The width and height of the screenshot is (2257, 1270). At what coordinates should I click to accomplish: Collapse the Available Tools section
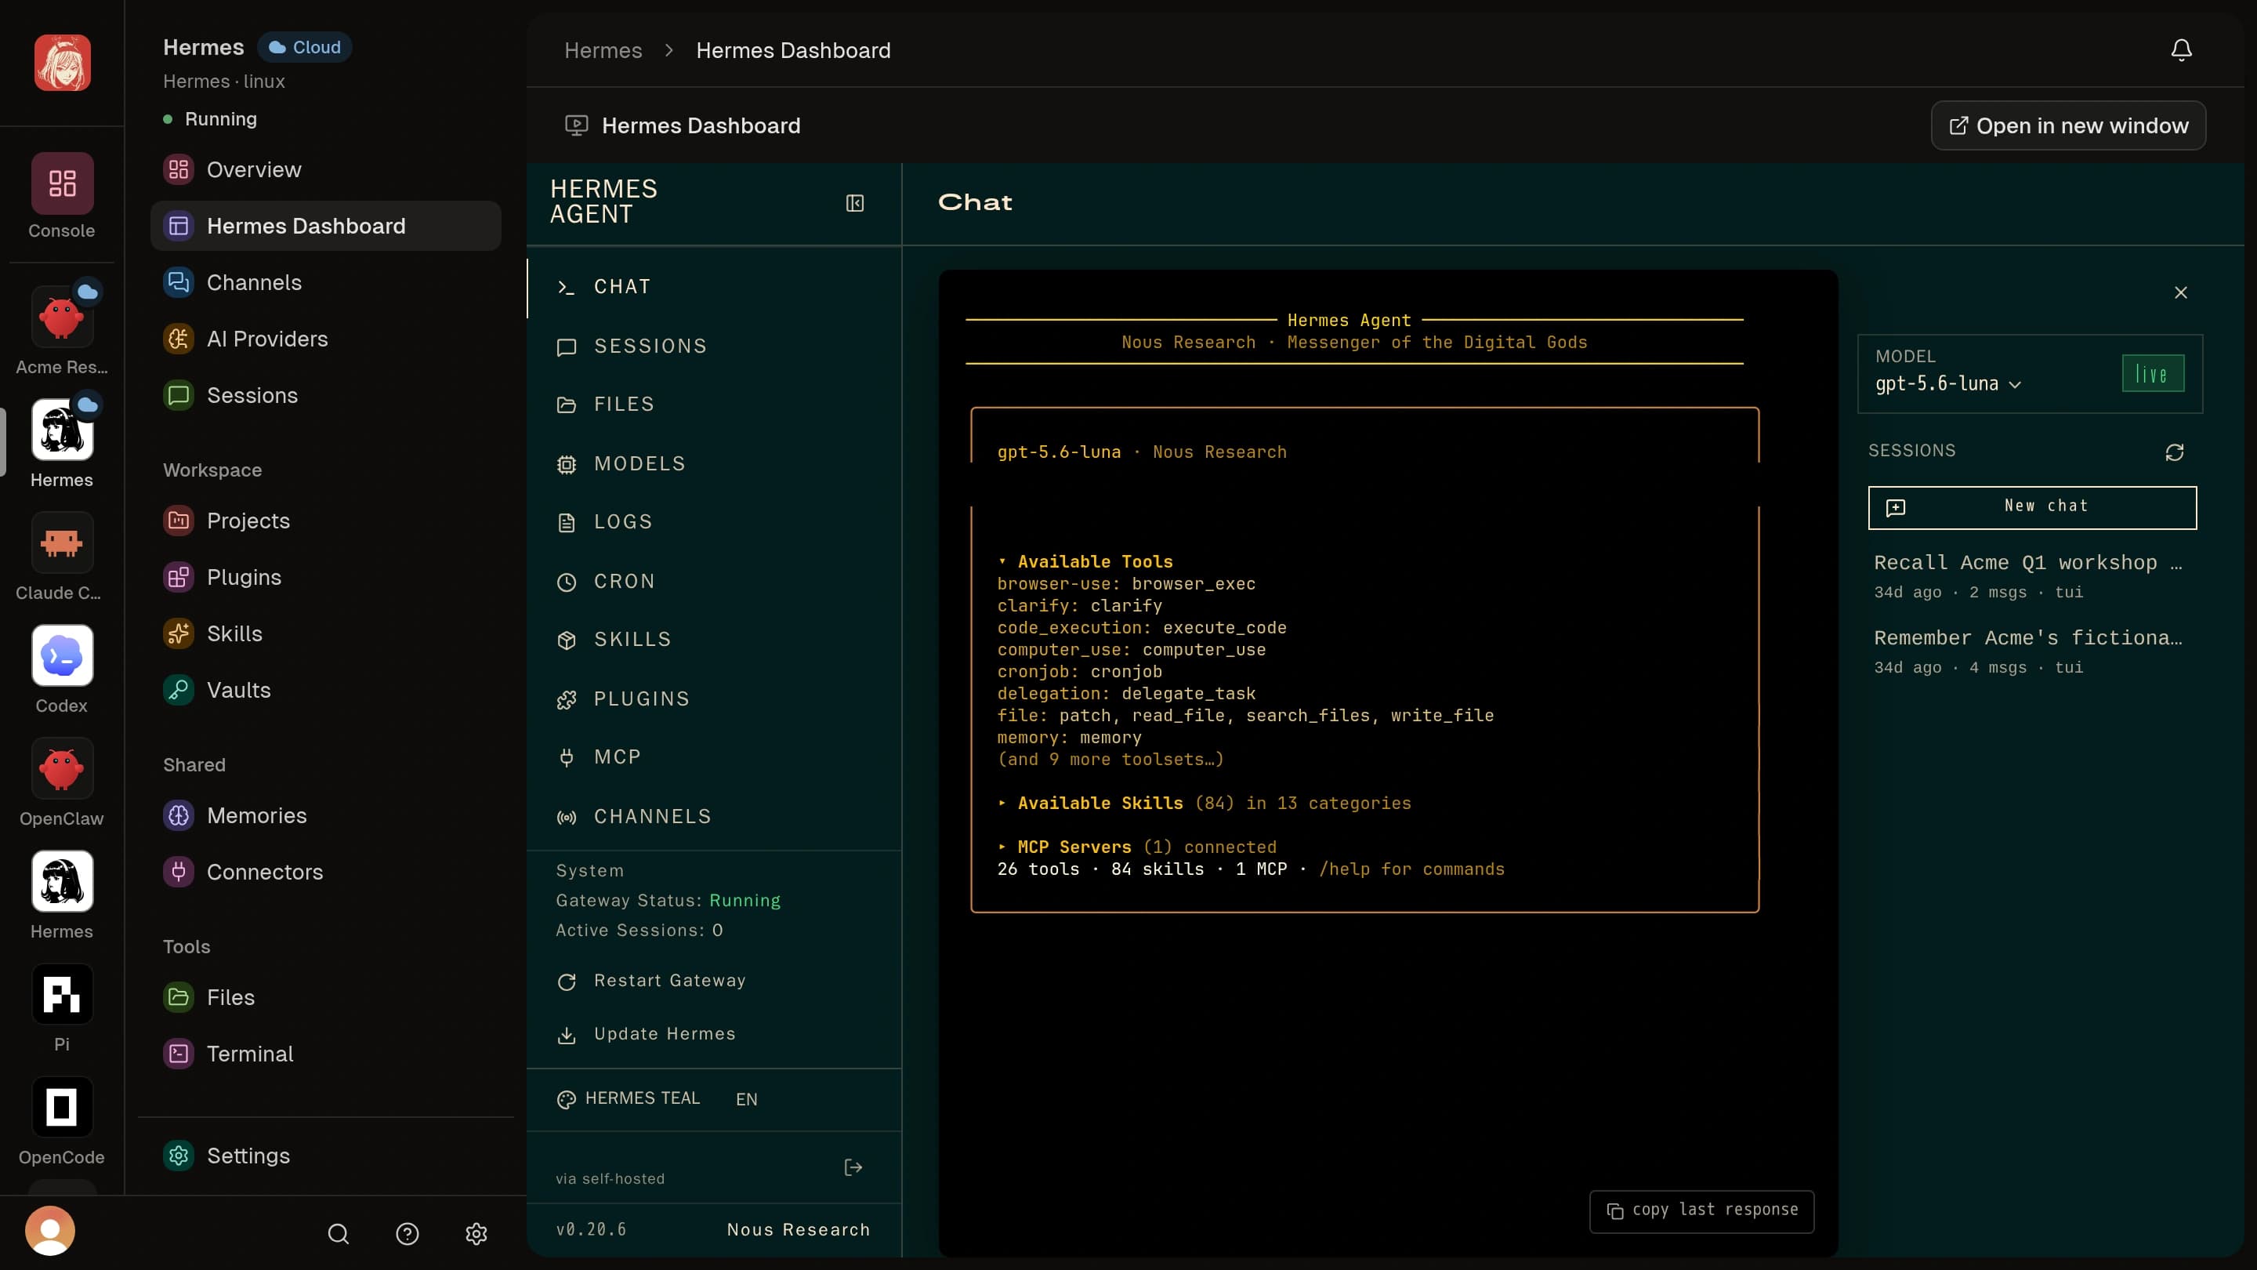[x=1085, y=562]
